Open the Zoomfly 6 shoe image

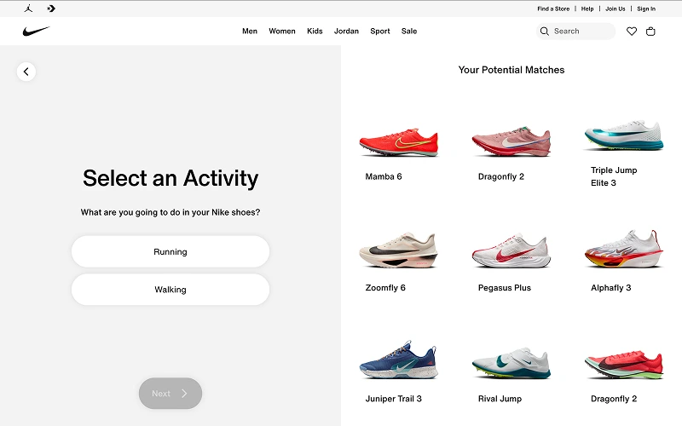[399, 250]
